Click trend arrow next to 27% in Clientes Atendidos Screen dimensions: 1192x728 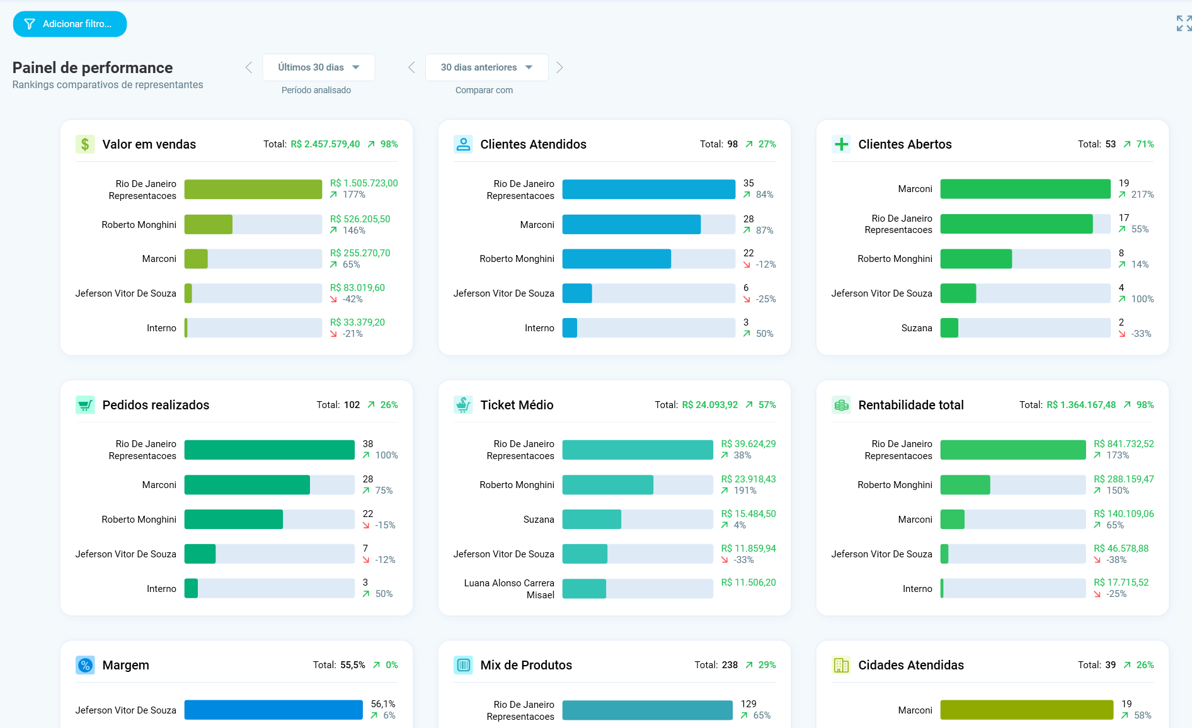tap(749, 144)
